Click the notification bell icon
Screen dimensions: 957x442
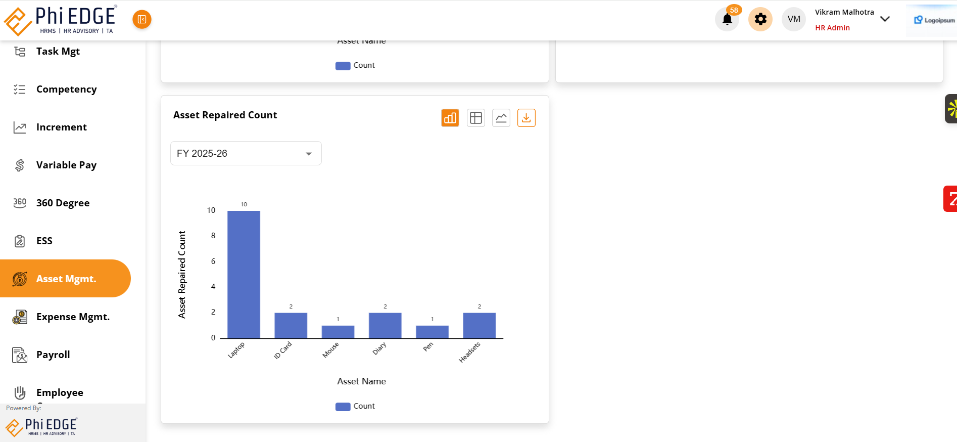(x=727, y=20)
